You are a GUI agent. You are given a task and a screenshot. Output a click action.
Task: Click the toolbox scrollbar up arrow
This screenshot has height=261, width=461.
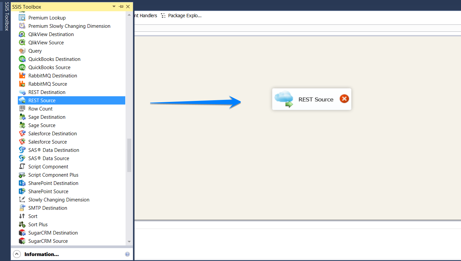[x=129, y=15]
